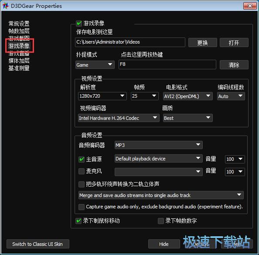Open the 视频编码器 Intel Hardware H.264 dropdown

pyautogui.click(x=119, y=118)
